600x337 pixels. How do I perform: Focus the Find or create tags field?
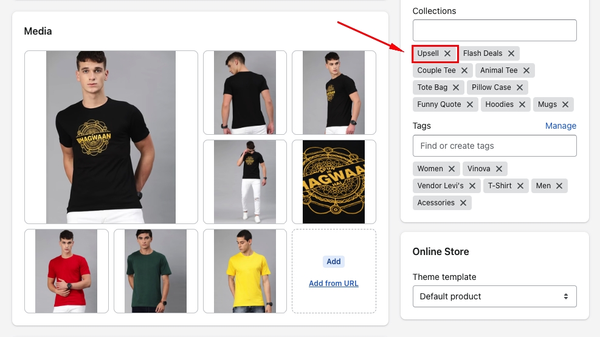click(x=494, y=146)
